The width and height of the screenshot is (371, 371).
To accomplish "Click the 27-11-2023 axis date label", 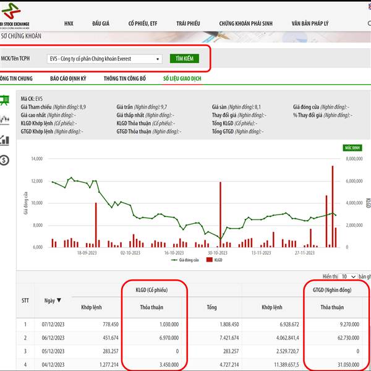I will 305,253.
